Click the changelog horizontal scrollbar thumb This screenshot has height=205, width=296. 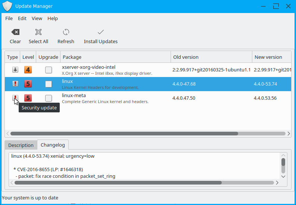pos(116,183)
